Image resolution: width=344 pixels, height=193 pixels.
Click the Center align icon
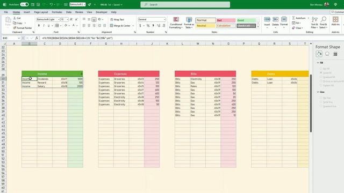(x=89, y=26)
